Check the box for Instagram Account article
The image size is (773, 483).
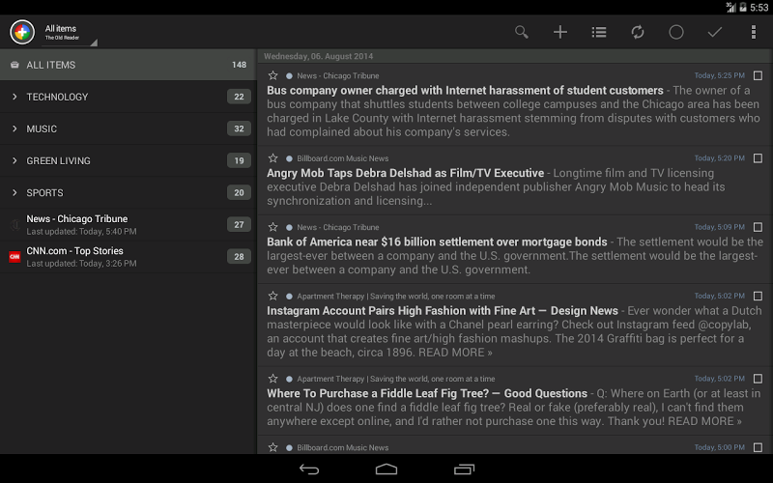758,296
